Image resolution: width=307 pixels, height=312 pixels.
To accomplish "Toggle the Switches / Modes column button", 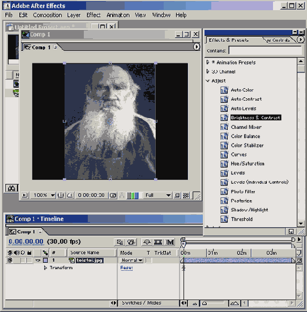I will click(142, 303).
